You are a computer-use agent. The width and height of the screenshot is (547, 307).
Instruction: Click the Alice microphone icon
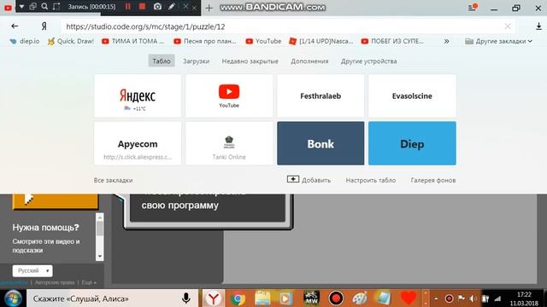pos(186,298)
